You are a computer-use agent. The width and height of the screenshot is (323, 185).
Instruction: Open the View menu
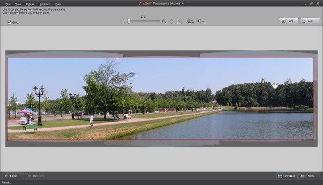pyautogui.click(x=18, y=4)
